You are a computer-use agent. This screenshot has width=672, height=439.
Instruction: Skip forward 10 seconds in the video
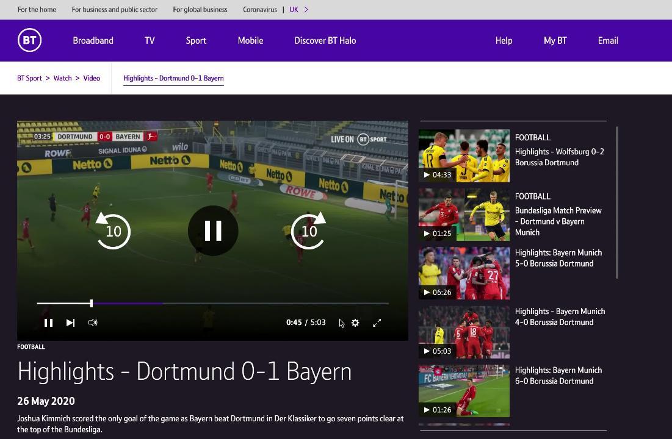[x=309, y=230]
